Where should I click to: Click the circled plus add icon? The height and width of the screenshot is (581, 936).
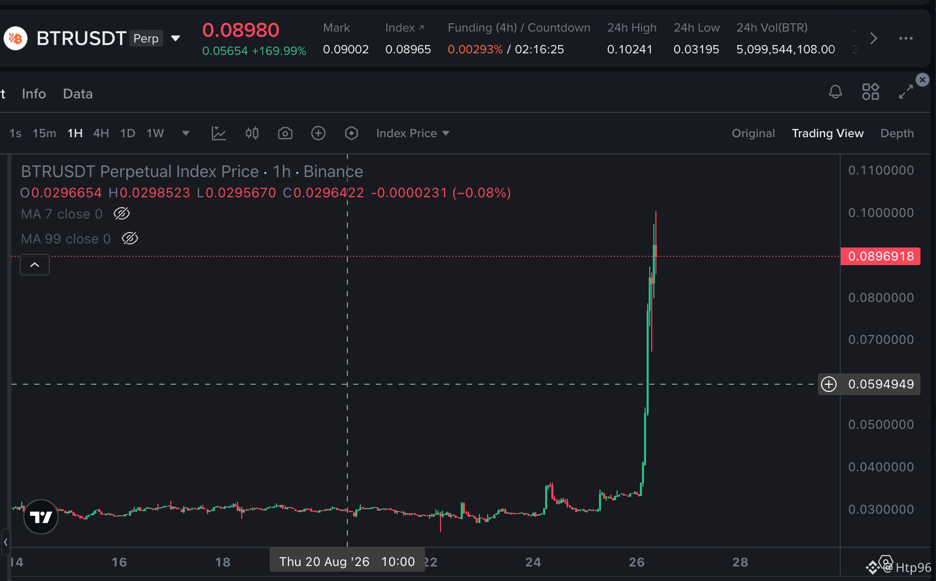tap(318, 133)
